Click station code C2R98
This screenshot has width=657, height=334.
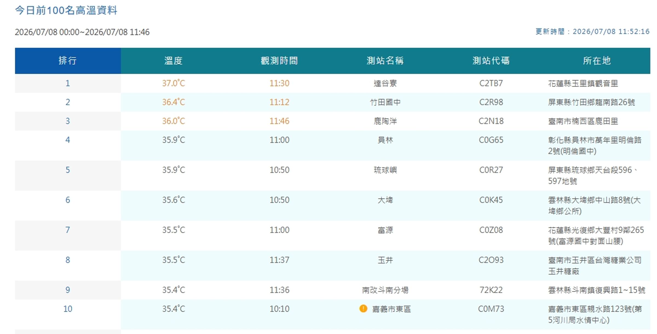tap(491, 102)
